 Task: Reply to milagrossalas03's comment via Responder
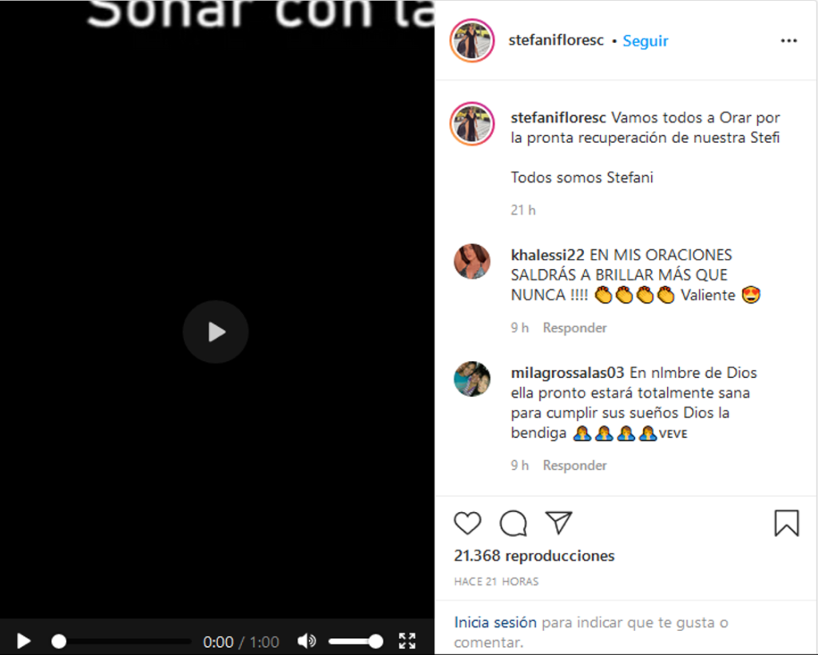[x=574, y=465]
